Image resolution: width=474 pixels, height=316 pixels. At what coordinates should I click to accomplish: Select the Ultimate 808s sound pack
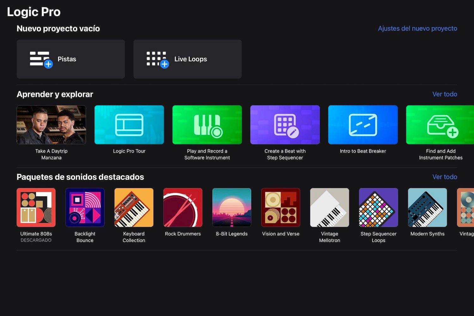point(36,208)
